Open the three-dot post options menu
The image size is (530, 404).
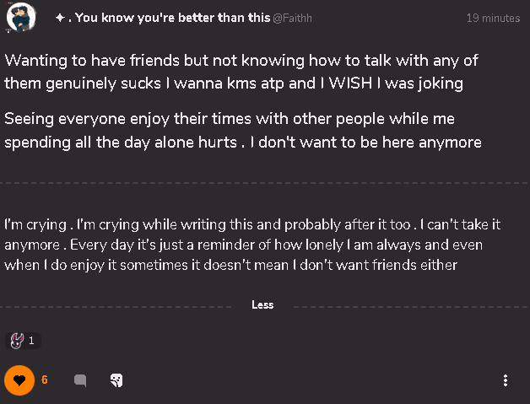tap(505, 380)
